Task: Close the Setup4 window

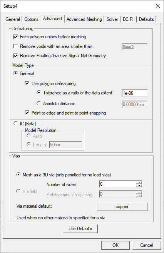Action: 158,6
